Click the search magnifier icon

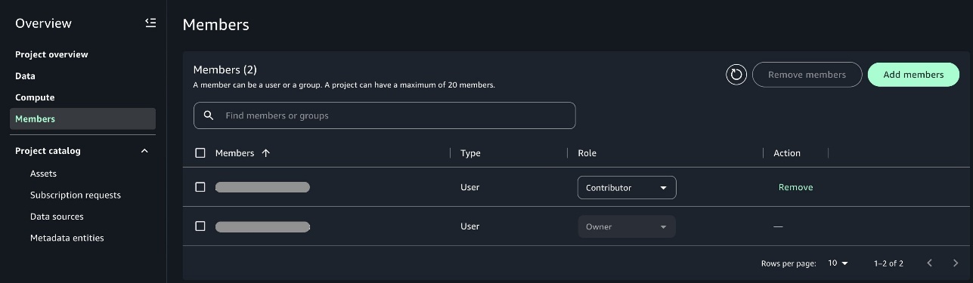click(x=209, y=115)
